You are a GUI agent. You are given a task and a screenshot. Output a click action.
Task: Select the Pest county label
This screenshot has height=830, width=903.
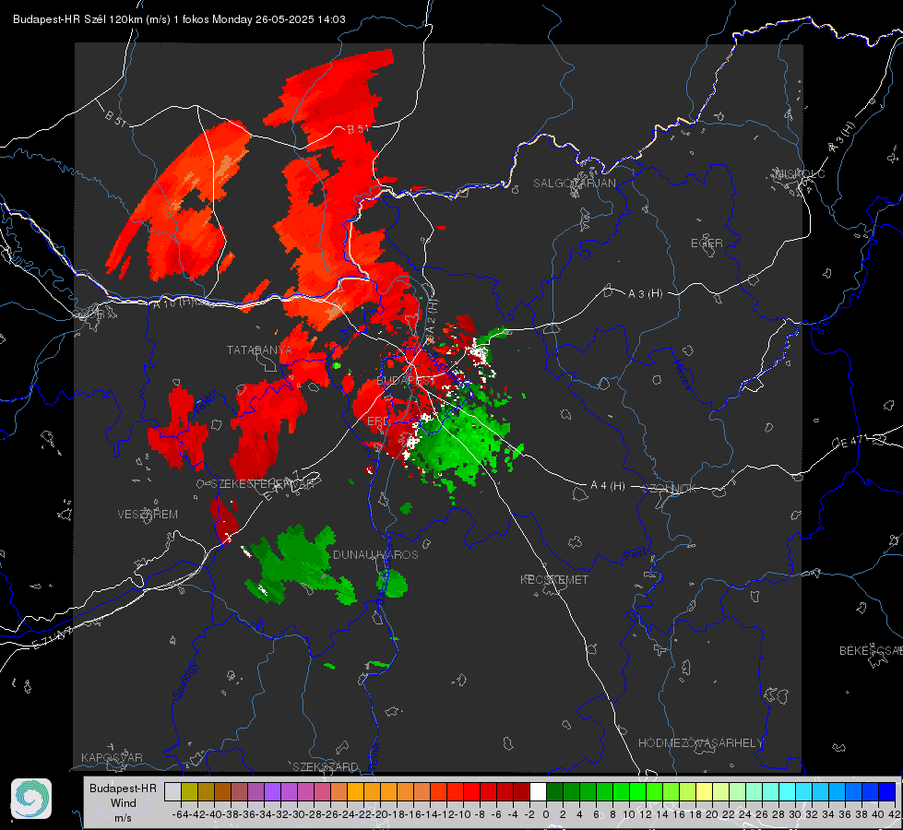coord(635,555)
